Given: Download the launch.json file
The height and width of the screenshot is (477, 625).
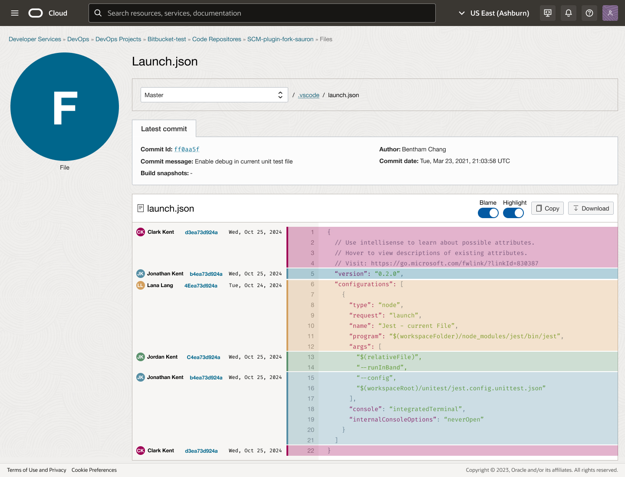Looking at the screenshot, I should [x=591, y=208].
